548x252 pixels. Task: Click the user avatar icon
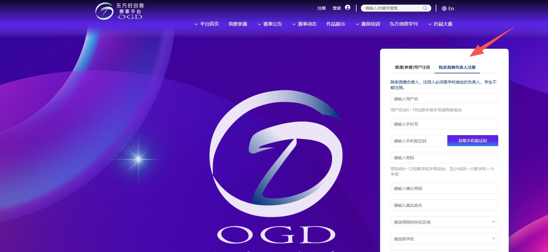[347, 8]
